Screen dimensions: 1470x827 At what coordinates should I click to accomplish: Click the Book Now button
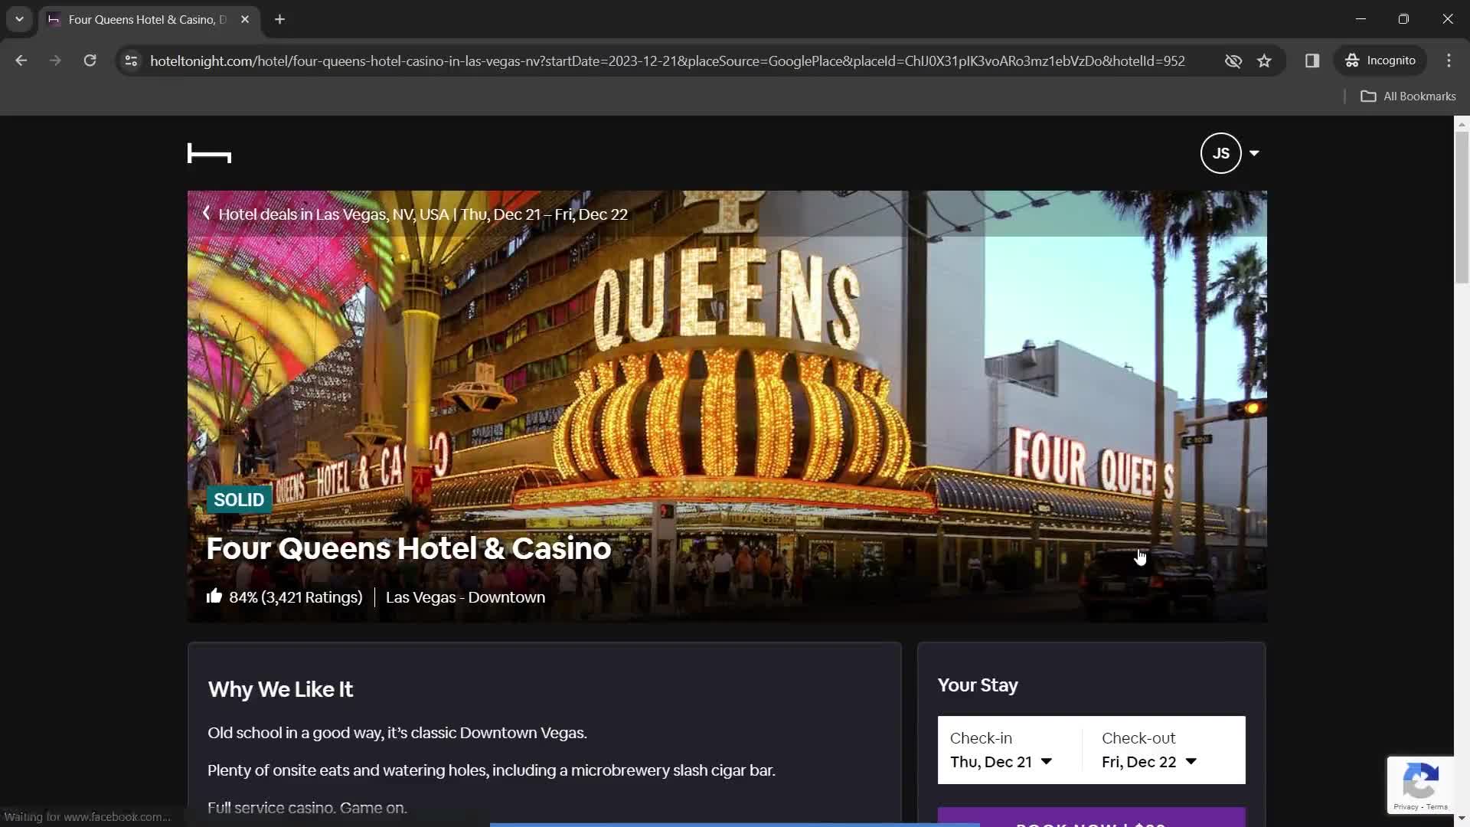click(1091, 818)
